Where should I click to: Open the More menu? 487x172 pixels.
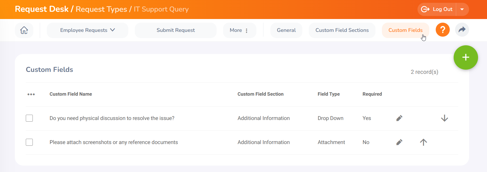(x=239, y=30)
